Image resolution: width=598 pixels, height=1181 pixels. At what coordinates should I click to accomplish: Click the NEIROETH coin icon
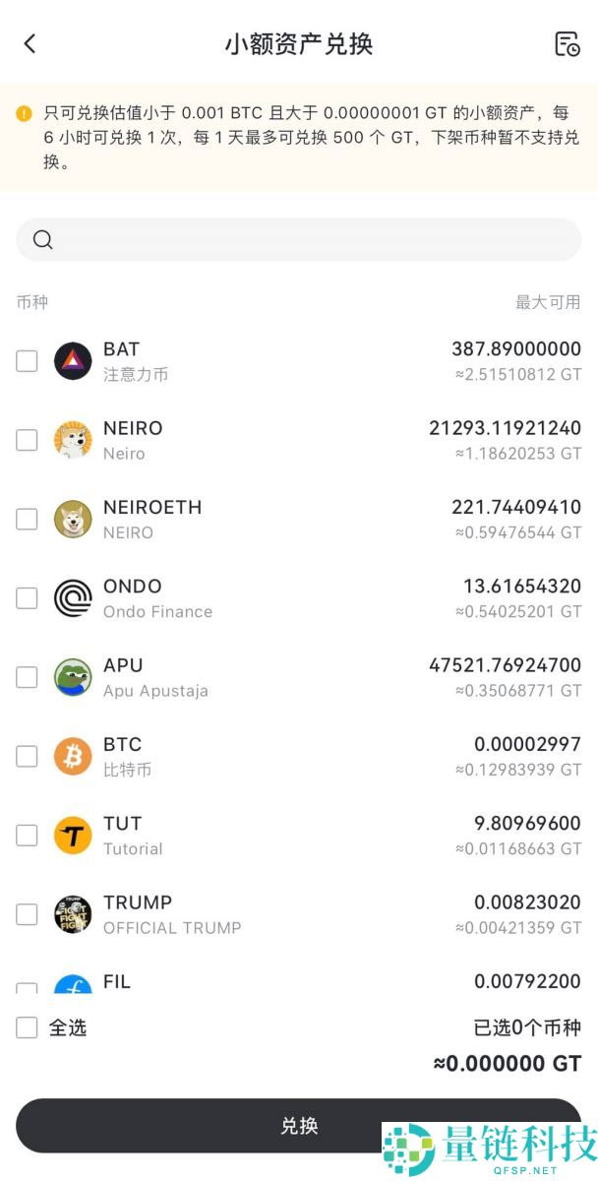73,519
